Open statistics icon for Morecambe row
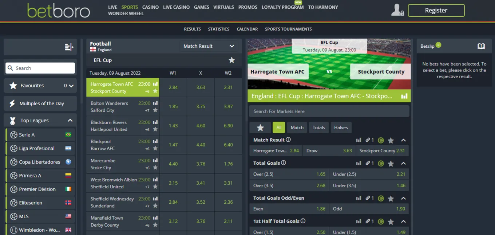The width and height of the screenshot is (495, 235). point(155,160)
